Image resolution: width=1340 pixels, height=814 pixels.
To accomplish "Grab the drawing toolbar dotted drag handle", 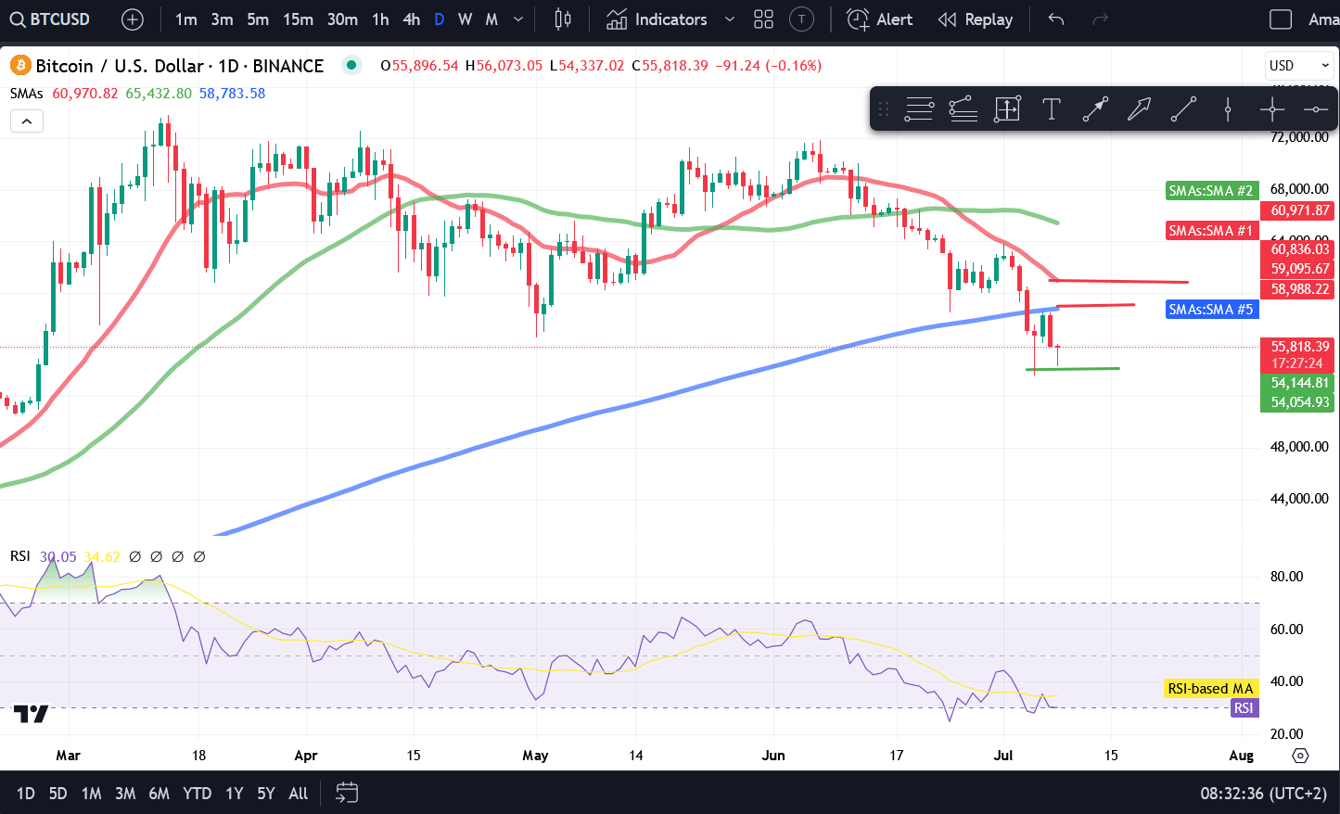I will click(x=884, y=109).
